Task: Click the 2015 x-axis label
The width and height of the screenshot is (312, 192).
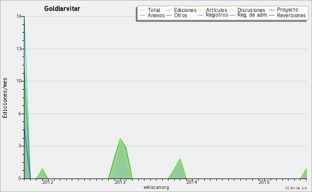Action: tap(264, 182)
